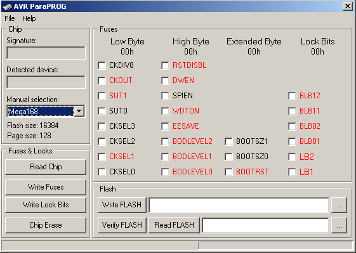Click the 'High Byte' column heading
356x253 pixels.
pos(191,41)
